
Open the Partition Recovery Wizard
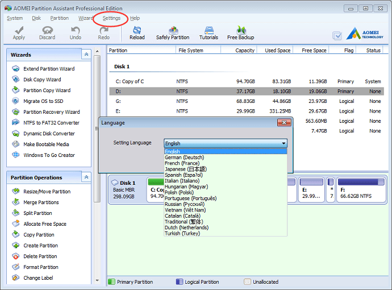pyautogui.click(x=52, y=112)
